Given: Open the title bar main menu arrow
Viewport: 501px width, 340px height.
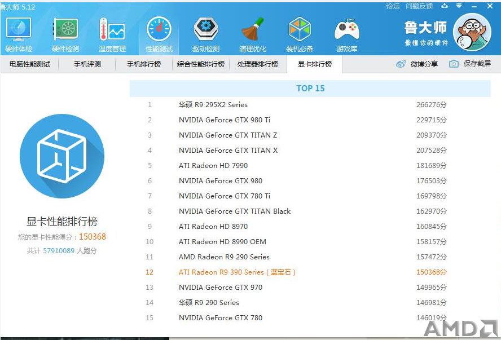Looking at the screenshot, I should pos(459,6).
